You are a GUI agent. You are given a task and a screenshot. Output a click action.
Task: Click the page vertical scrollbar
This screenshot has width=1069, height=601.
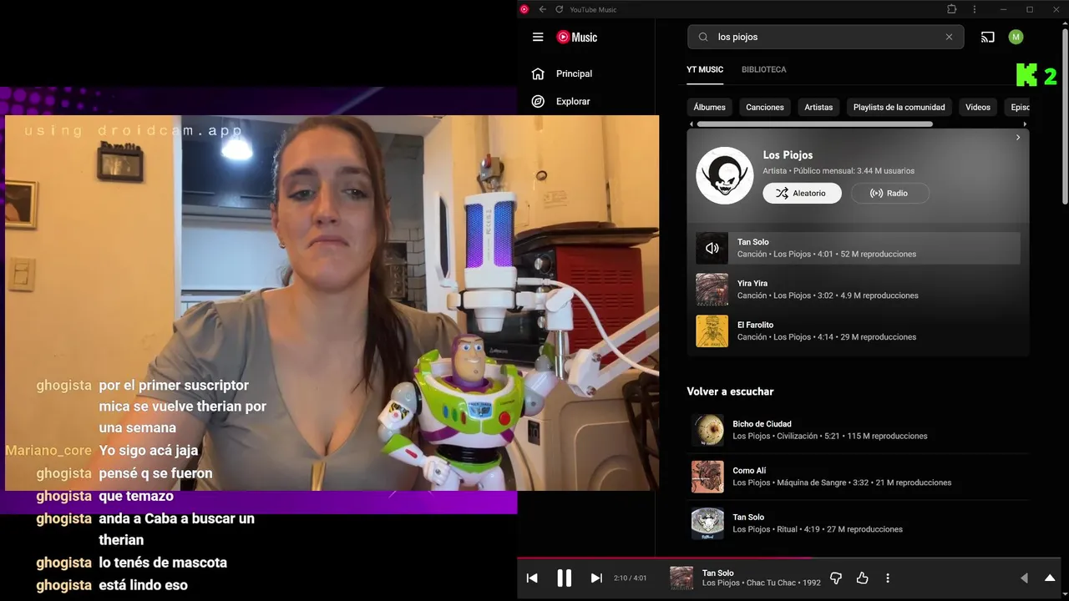point(1065,117)
